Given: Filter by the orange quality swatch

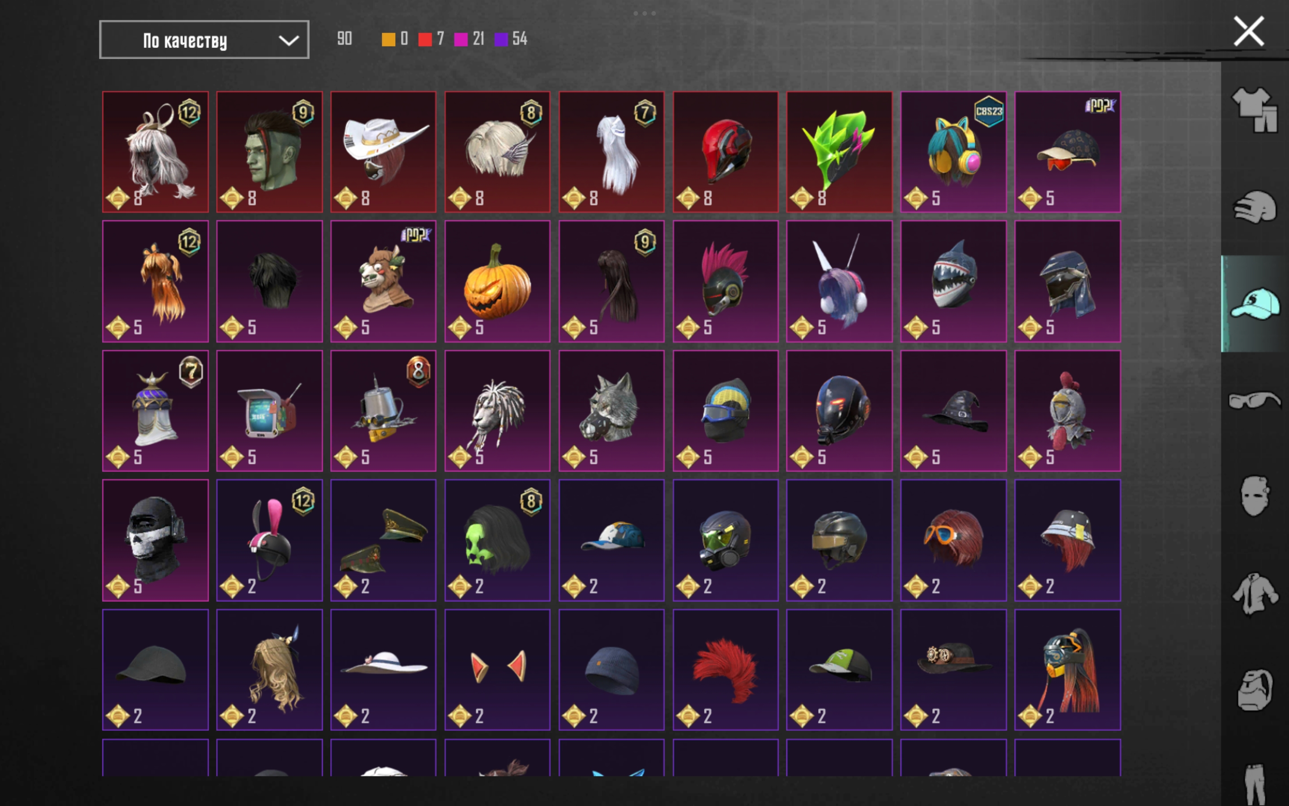Looking at the screenshot, I should [x=388, y=39].
